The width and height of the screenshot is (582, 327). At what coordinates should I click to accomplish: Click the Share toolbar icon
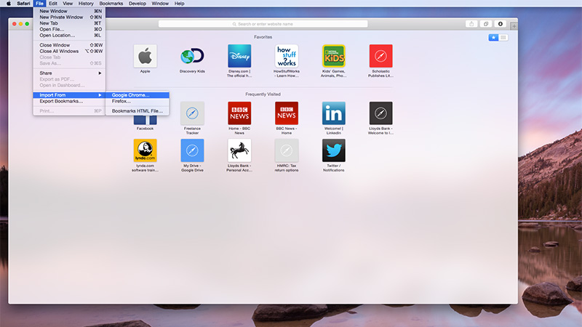(x=471, y=24)
